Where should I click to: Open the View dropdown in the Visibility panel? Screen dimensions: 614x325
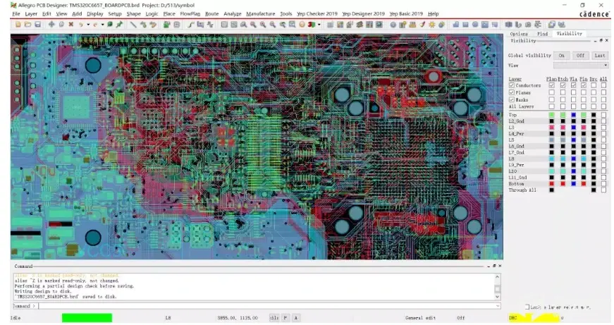tap(581, 65)
